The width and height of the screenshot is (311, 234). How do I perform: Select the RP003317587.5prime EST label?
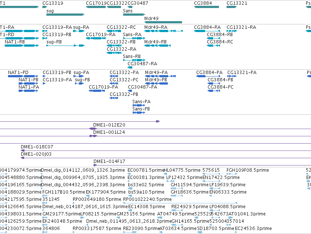point(97,229)
